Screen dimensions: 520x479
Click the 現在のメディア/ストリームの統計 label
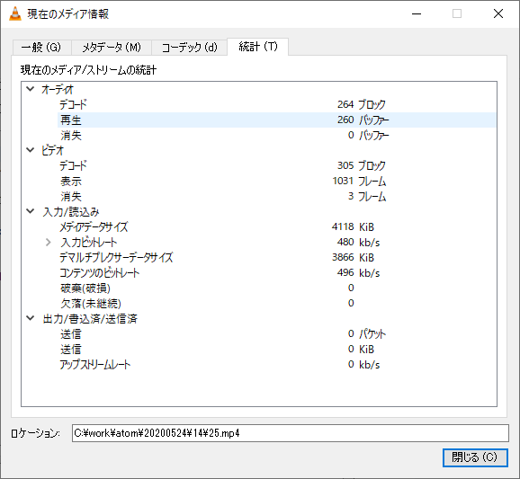coord(88,70)
